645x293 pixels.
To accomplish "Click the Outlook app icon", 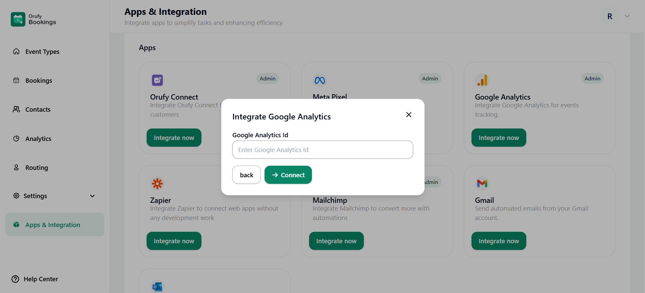I will (157, 287).
